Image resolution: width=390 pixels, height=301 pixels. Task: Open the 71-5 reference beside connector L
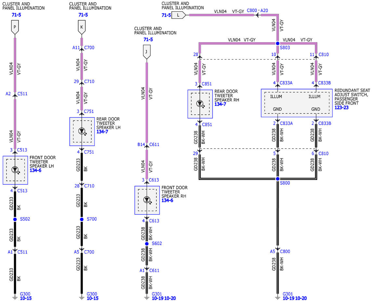(166, 15)
